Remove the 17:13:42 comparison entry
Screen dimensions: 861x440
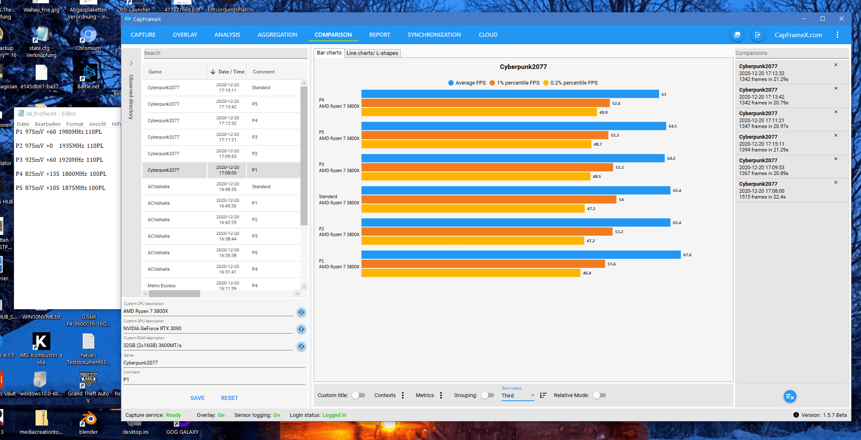click(x=836, y=88)
